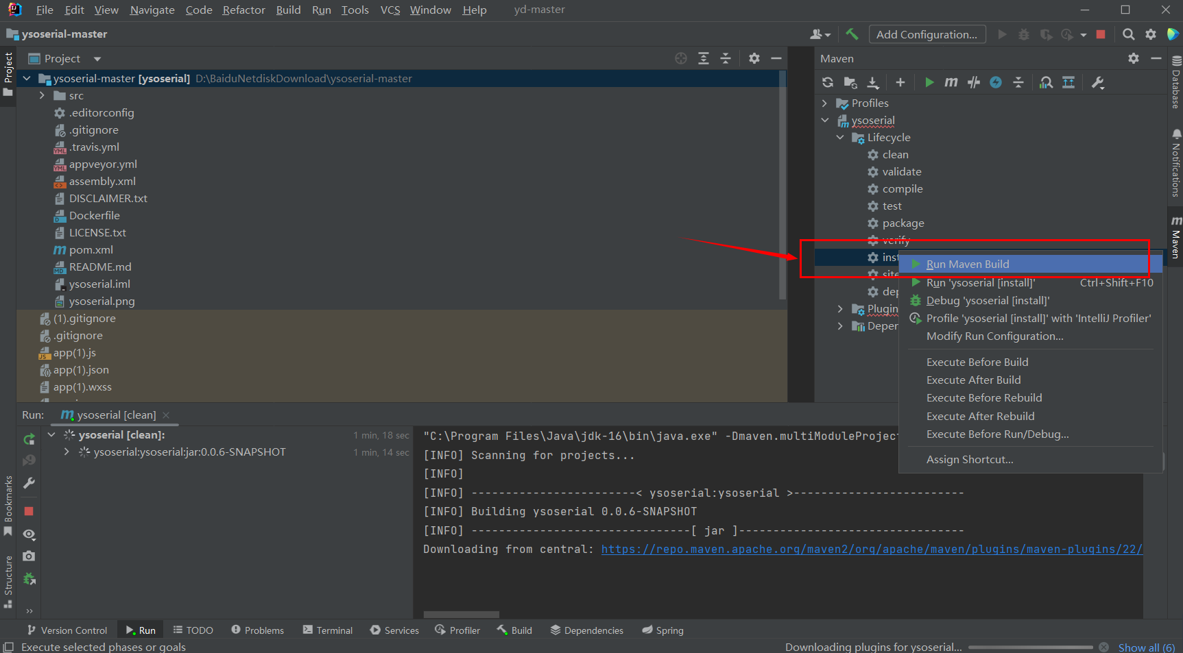Hide the Project tool window

[x=776, y=58]
